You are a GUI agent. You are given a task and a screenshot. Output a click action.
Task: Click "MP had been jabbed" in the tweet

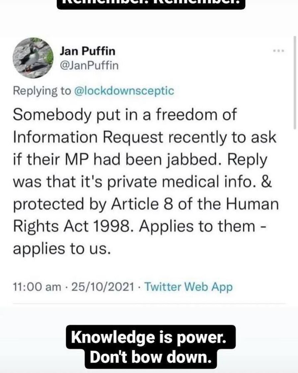[123, 160]
